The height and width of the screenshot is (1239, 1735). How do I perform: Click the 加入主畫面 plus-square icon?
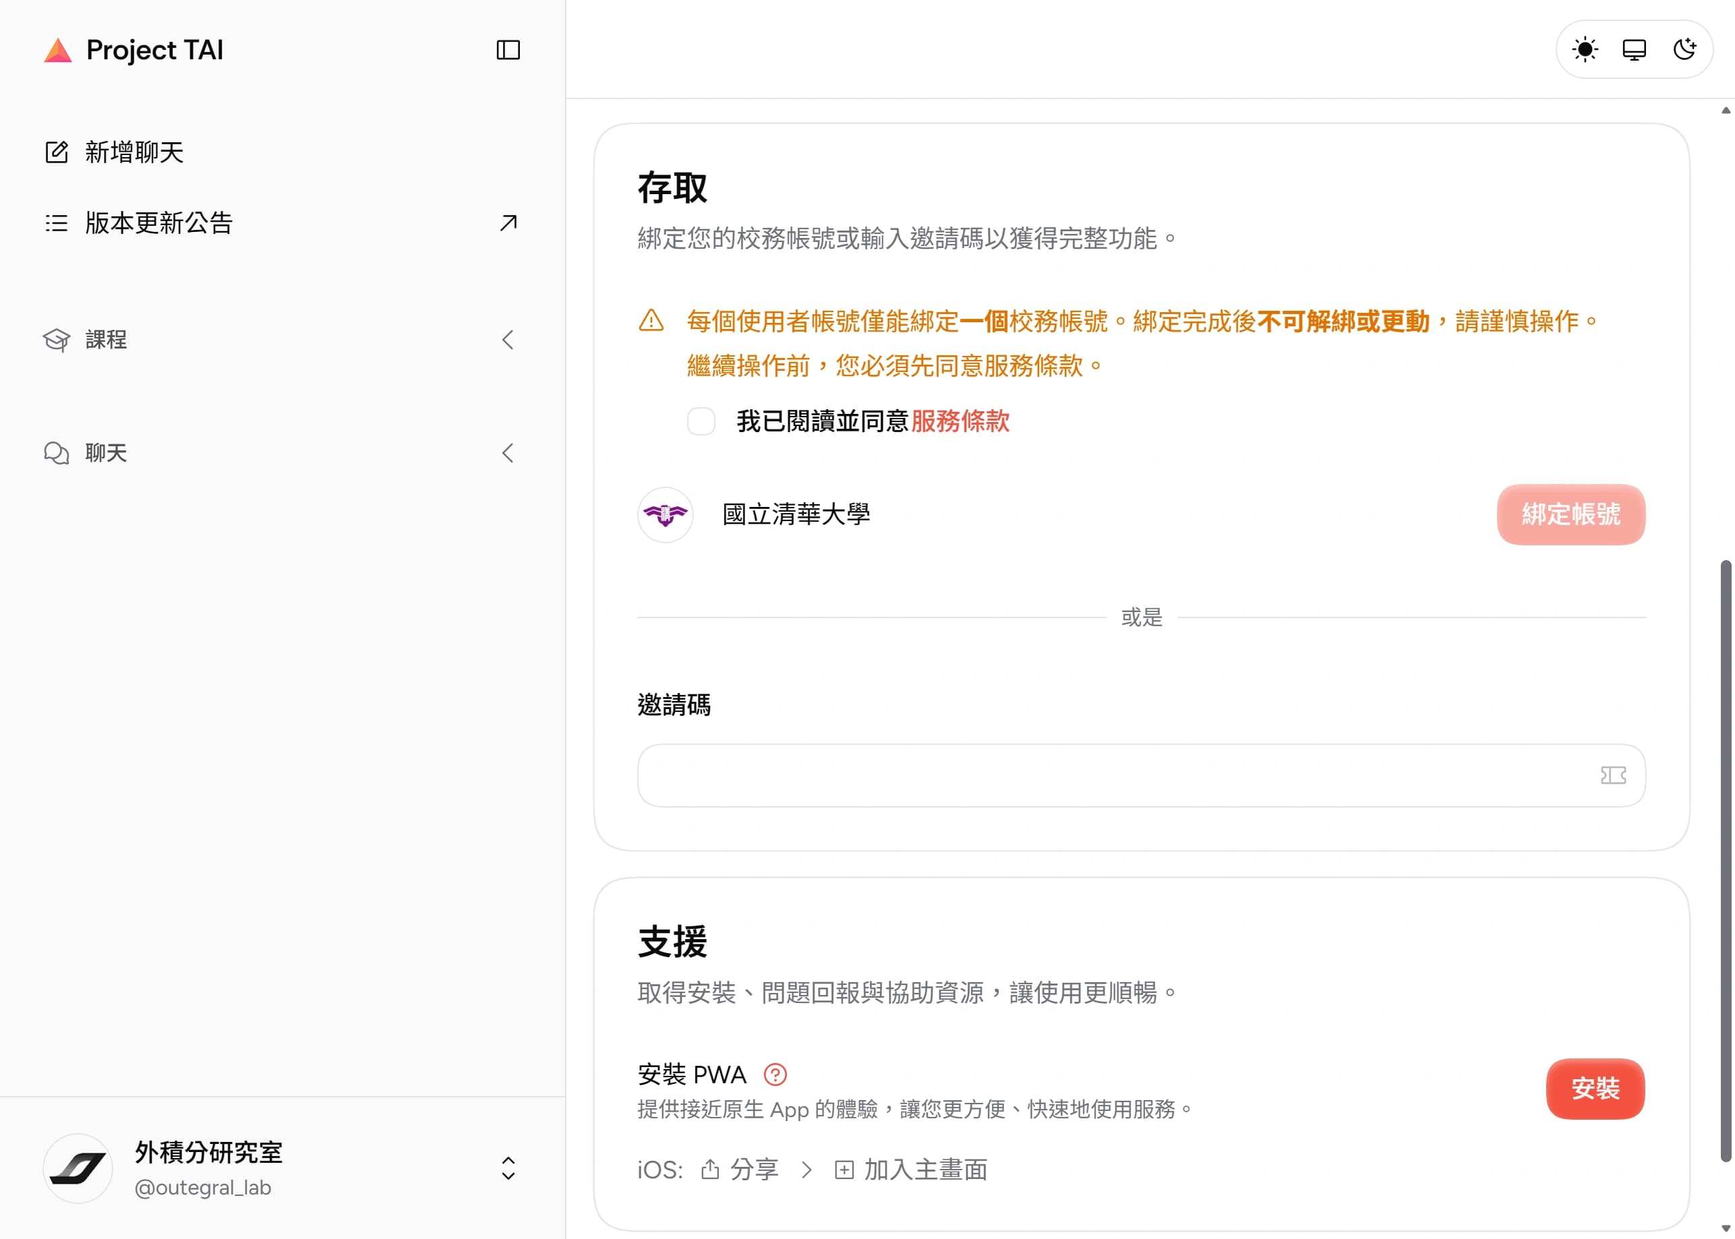point(844,1170)
